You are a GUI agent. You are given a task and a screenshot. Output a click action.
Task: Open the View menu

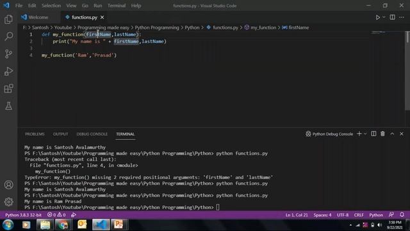pyautogui.click(x=71, y=6)
